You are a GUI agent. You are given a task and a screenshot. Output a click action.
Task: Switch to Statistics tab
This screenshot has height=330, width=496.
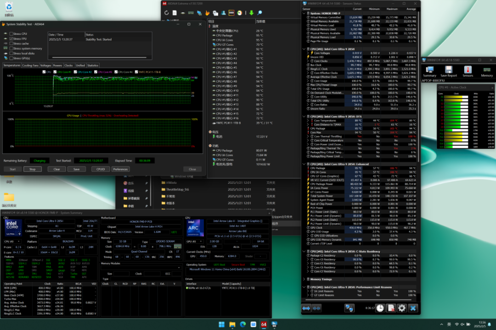click(x=93, y=66)
